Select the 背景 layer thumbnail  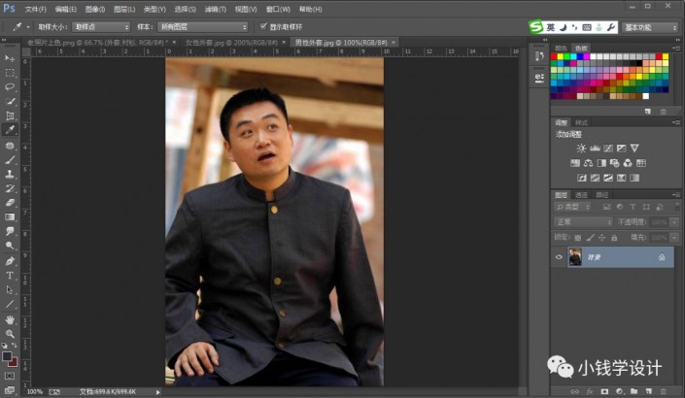[575, 257]
